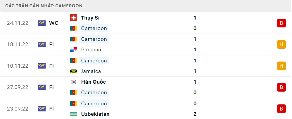The width and height of the screenshot is (292, 119).
Task: Click the red B badge for Hàn Quốc match
Action: point(281,87)
